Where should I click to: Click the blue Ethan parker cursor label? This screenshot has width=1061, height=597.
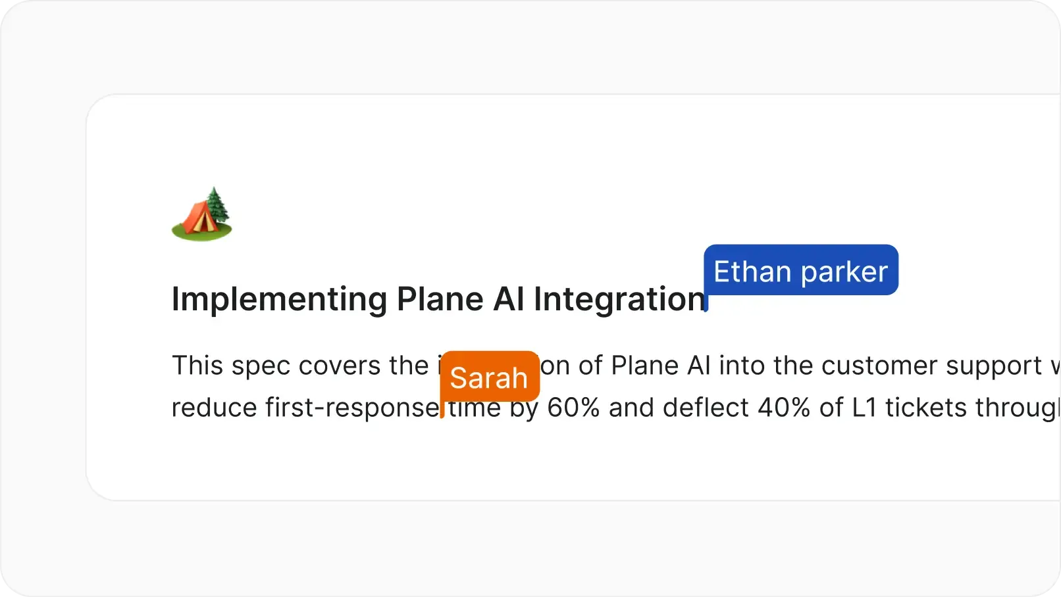[800, 270]
